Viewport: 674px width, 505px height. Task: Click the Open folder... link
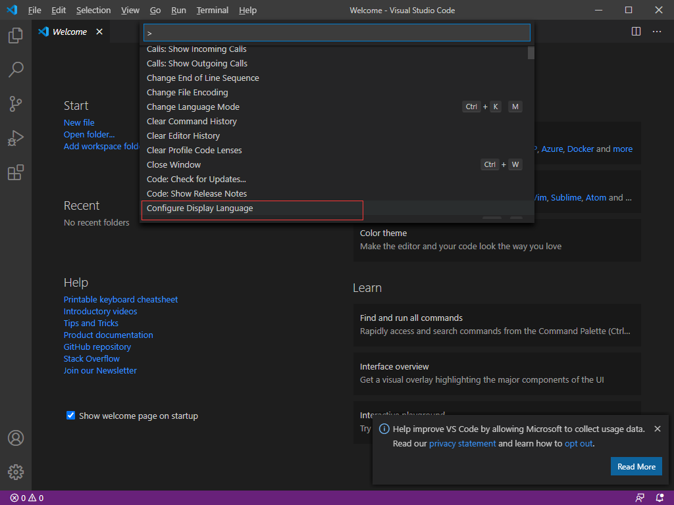(89, 134)
